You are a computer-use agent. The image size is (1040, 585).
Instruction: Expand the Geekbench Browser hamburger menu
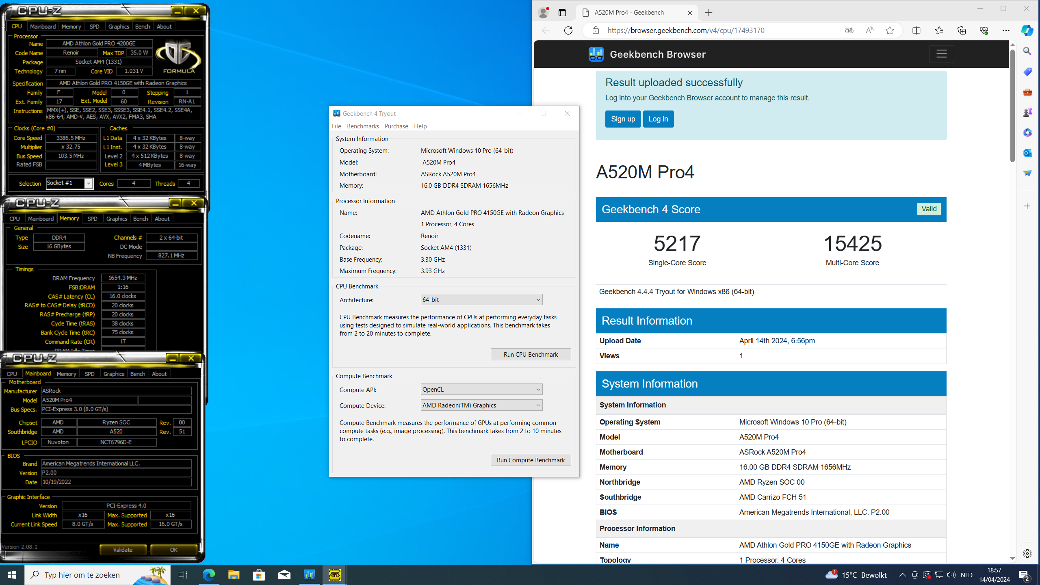941,54
